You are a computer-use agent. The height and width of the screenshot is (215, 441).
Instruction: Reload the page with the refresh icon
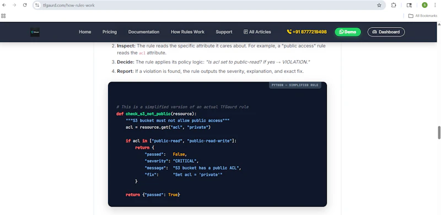point(25,5)
